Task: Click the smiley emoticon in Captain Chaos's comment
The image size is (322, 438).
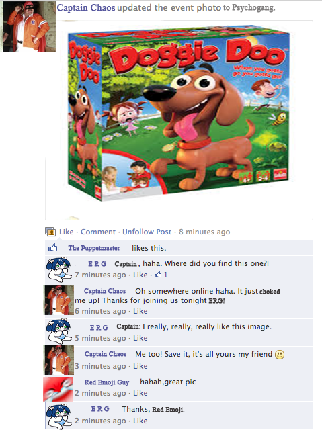Action: pos(280,355)
